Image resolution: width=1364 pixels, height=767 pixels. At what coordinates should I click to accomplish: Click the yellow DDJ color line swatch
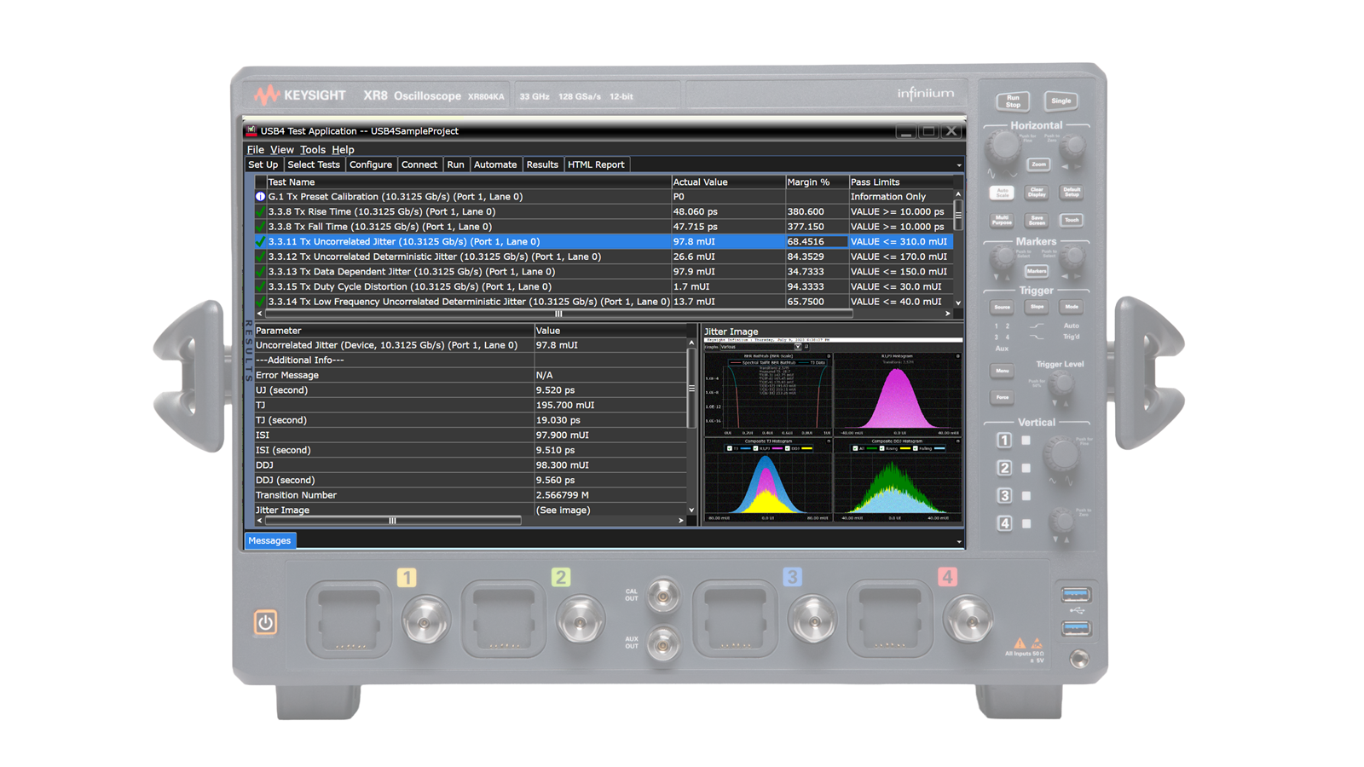(x=806, y=448)
